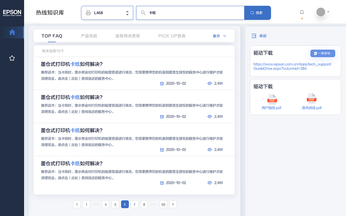Click the 搜索 search button
The width and height of the screenshot is (346, 216).
point(258,13)
